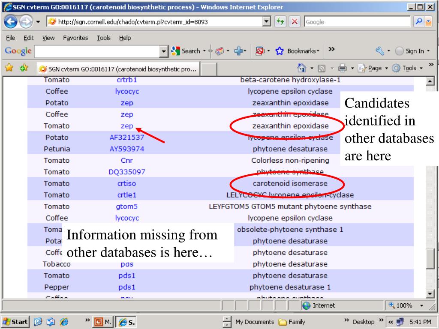The image size is (439, 329).
Task: Click the Home icon in command bar
Action: pos(301,68)
